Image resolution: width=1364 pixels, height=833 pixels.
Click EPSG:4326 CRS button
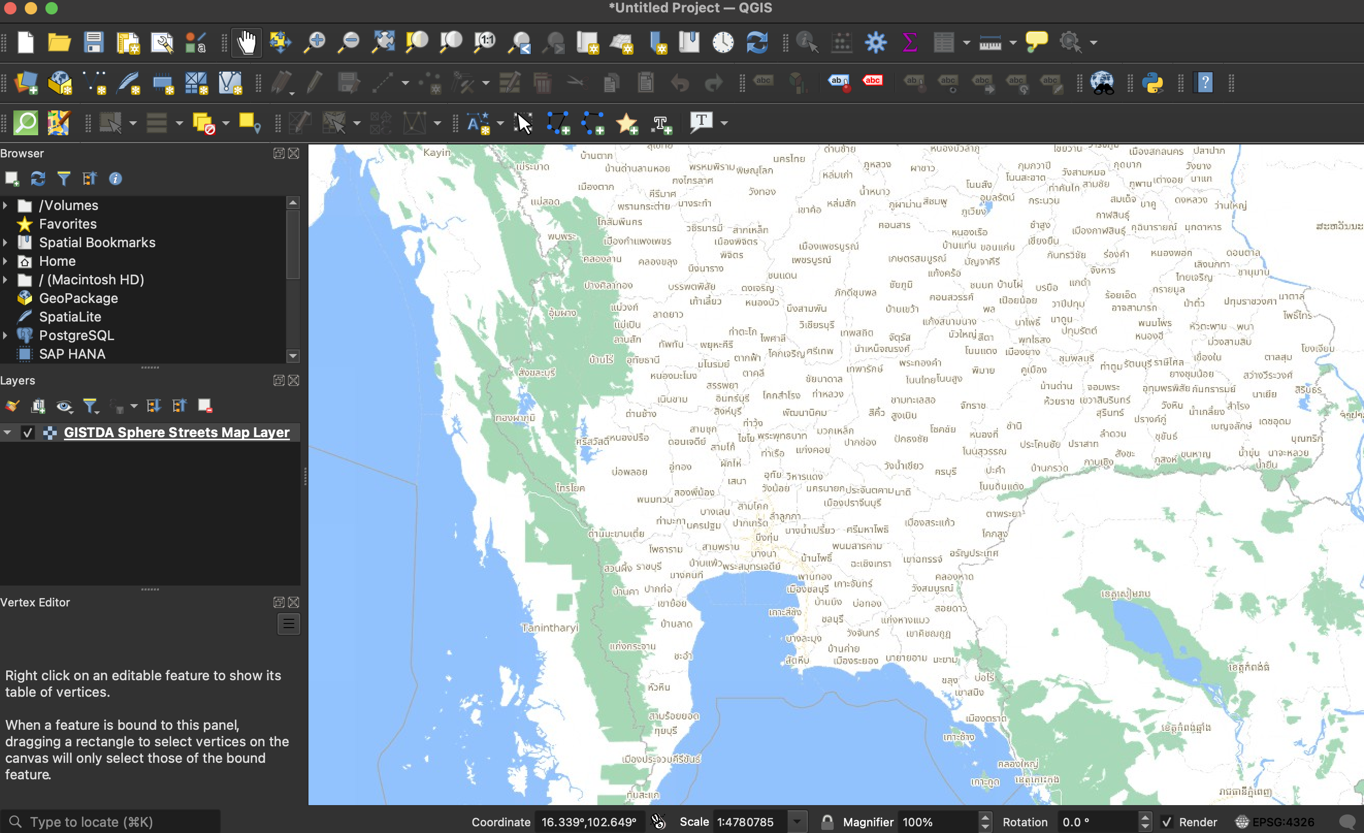click(1276, 822)
